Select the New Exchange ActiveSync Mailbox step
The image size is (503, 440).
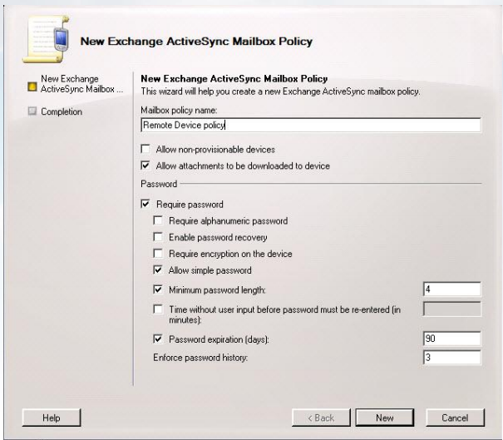click(x=81, y=84)
